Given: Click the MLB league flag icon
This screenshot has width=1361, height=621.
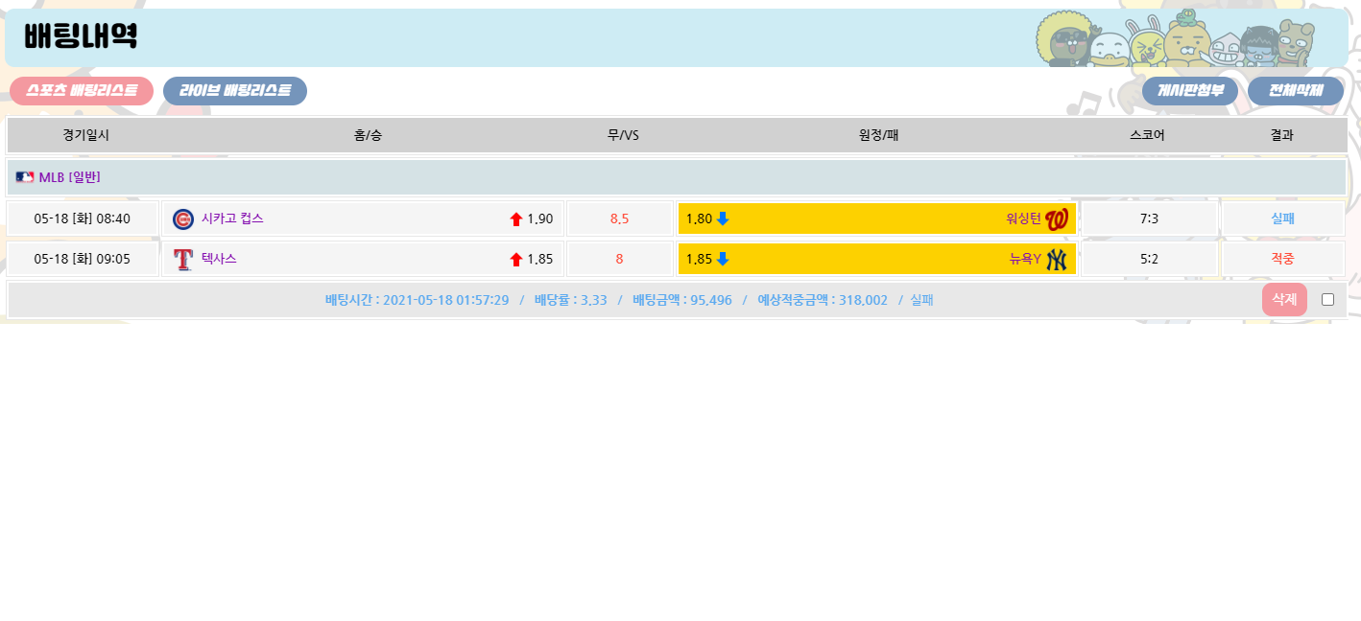Looking at the screenshot, I should point(24,177).
